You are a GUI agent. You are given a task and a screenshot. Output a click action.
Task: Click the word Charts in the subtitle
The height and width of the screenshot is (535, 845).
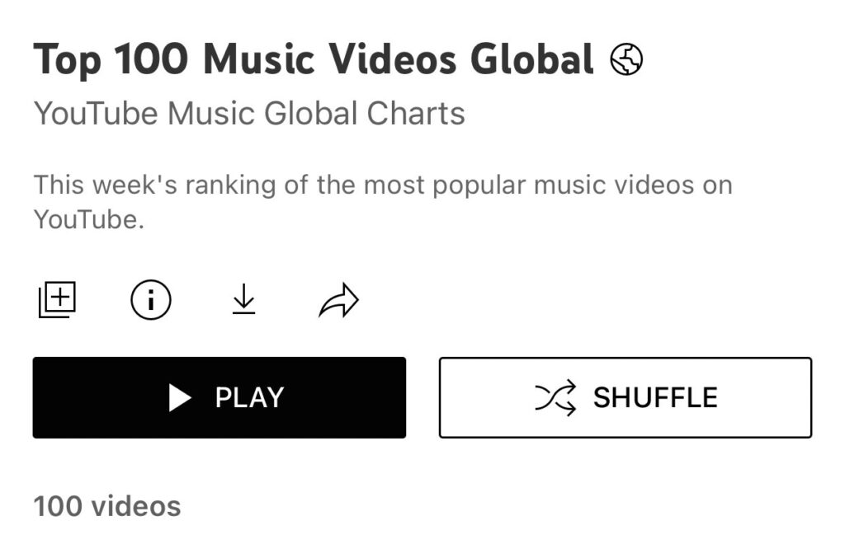coord(416,114)
